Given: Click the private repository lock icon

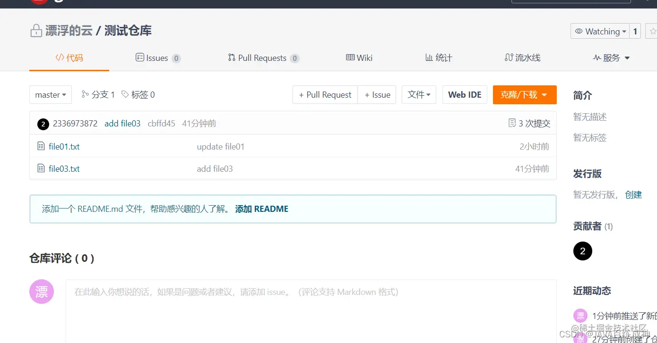Looking at the screenshot, I should tap(36, 31).
